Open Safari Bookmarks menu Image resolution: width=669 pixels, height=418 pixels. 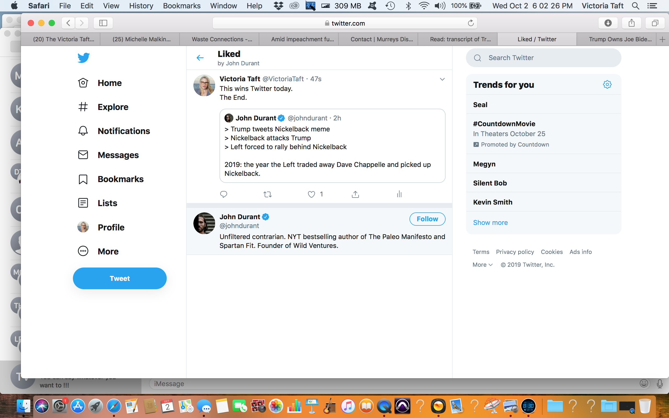tap(182, 5)
